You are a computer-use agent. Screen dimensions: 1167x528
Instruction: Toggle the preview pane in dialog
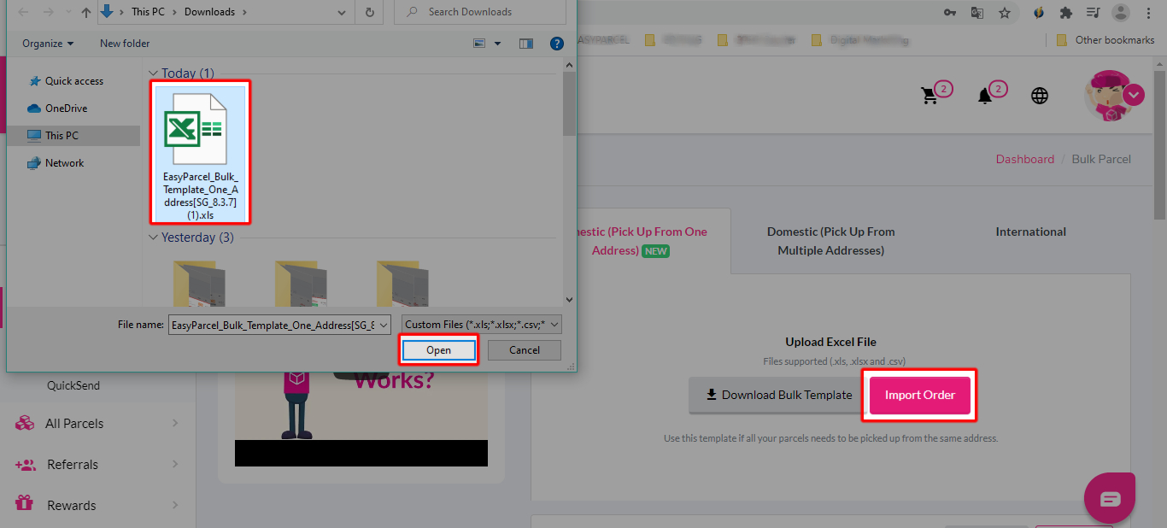point(525,43)
